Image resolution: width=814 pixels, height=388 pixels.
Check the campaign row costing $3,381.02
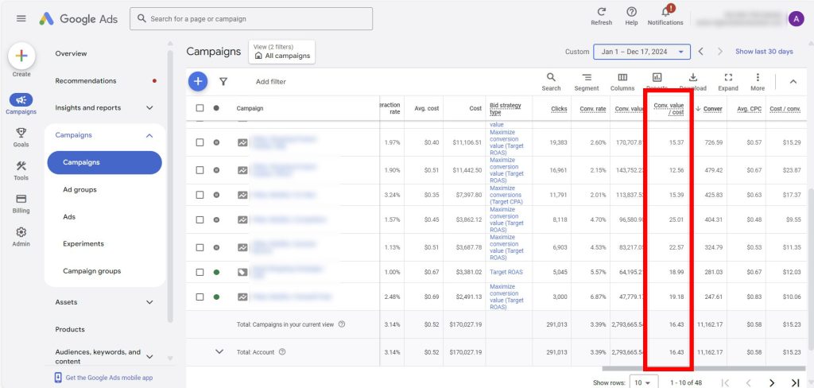click(x=200, y=272)
